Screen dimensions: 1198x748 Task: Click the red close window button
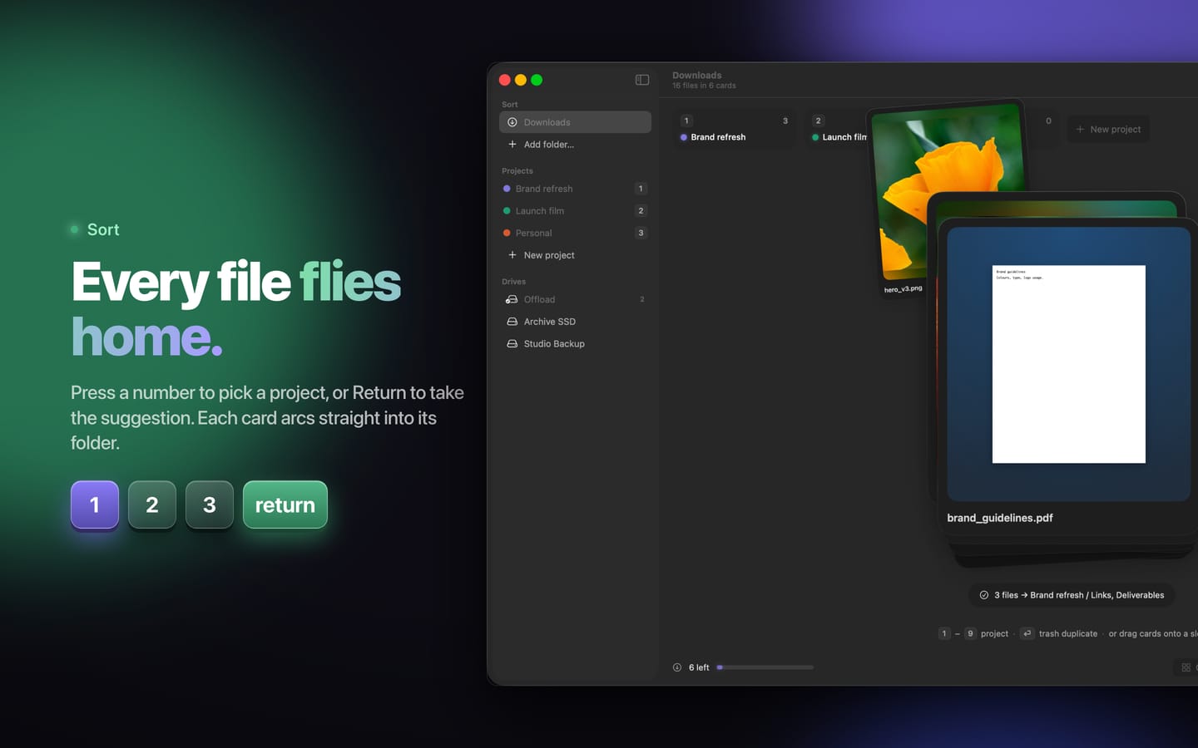tap(505, 80)
